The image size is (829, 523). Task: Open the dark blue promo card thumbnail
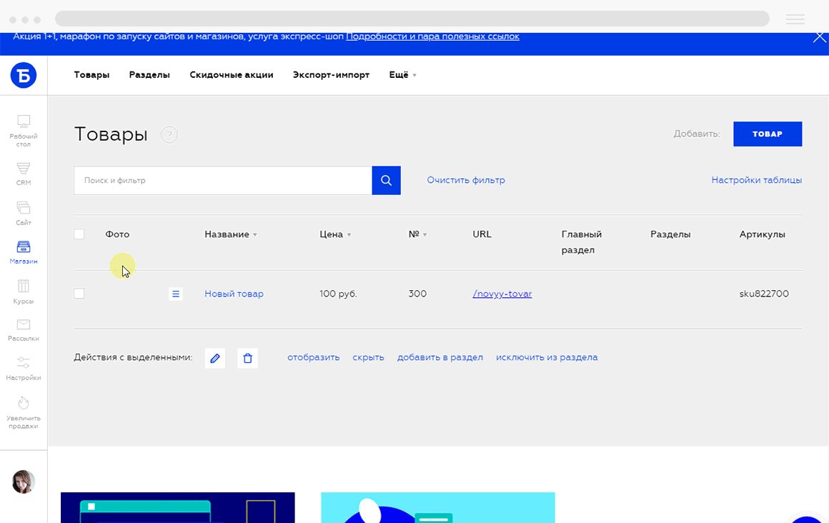[x=178, y=508]
